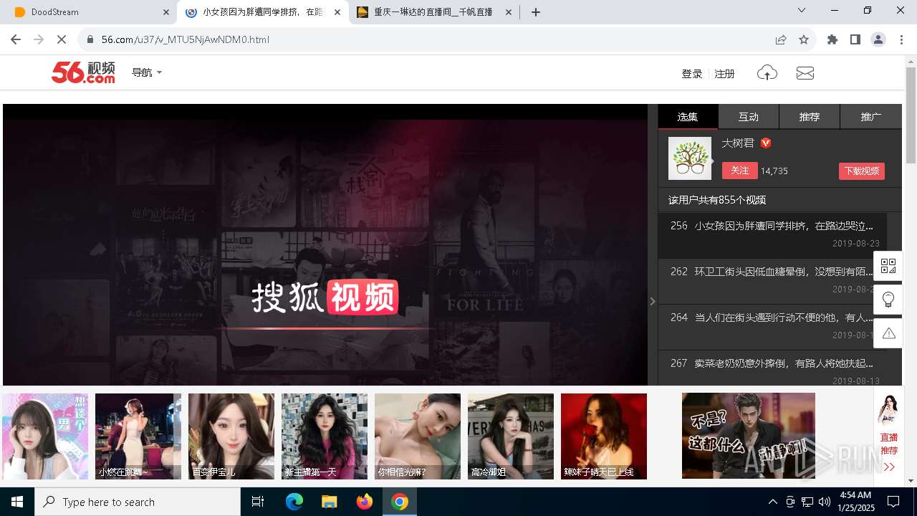Click the share page icon
Viewport: 917px width, 516px height.
pos(781,39)
